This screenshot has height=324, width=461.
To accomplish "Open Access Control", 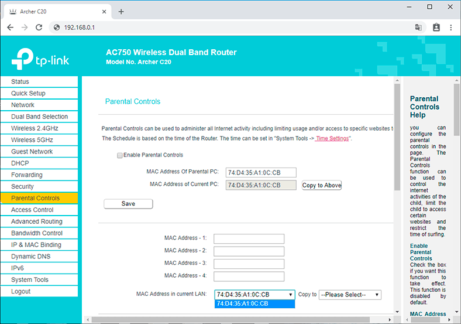I will point(39,210).
